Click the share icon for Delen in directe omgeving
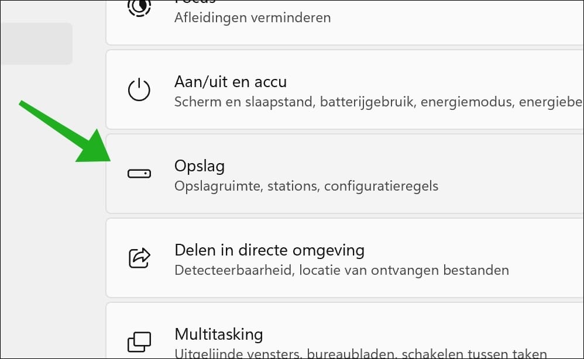The width and height of the screenshot is (584, 359). (x=139, y=258)
